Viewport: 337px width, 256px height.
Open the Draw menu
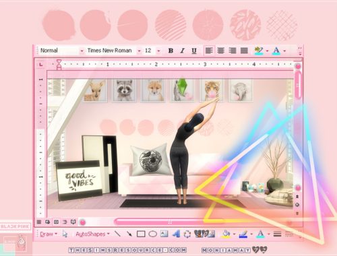pyautogui.click(x=49, y=234)
